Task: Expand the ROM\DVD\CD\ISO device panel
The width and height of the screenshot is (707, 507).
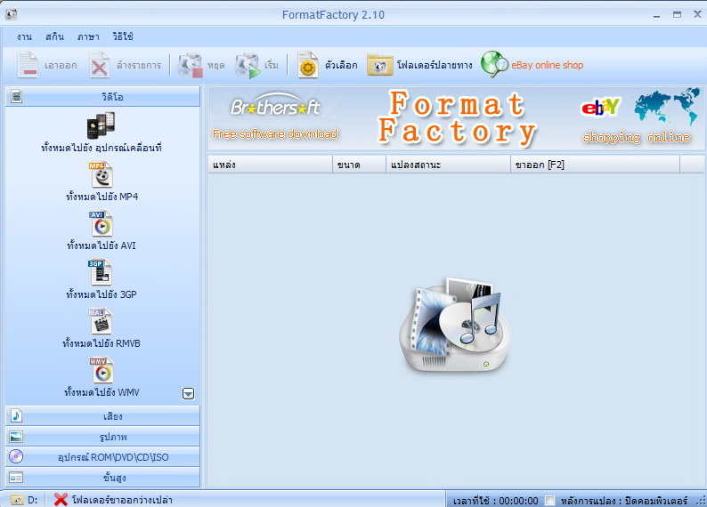Action: coord(102,457)
